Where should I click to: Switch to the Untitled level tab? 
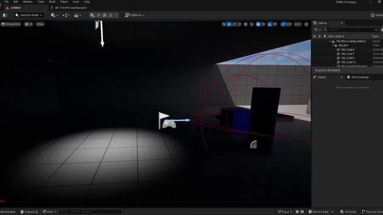[15, 8]
